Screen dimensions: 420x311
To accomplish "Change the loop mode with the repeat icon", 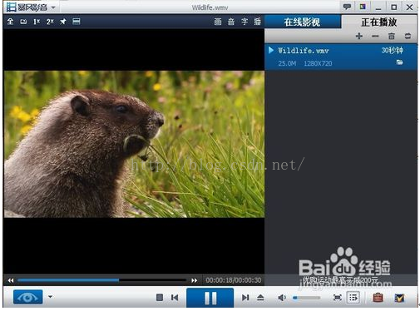I will point(408,36).
